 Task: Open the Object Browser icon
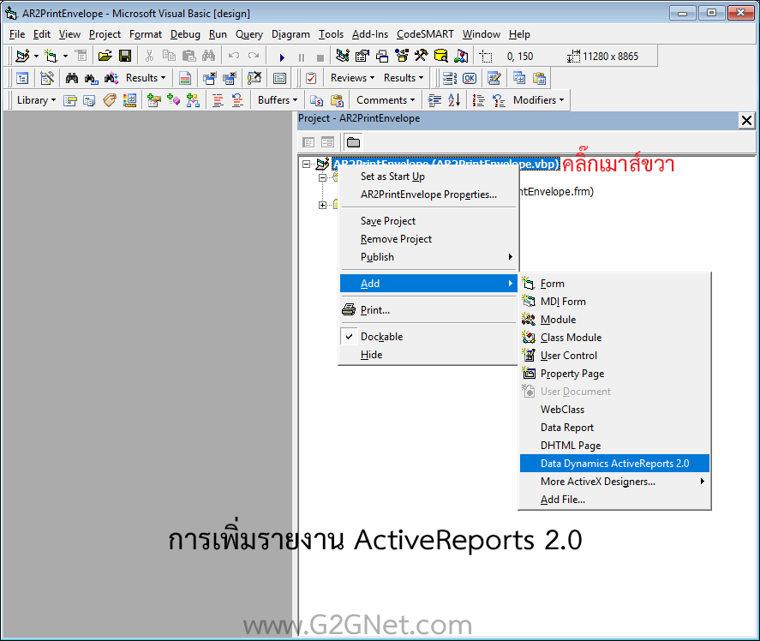(x=402, y=56)
